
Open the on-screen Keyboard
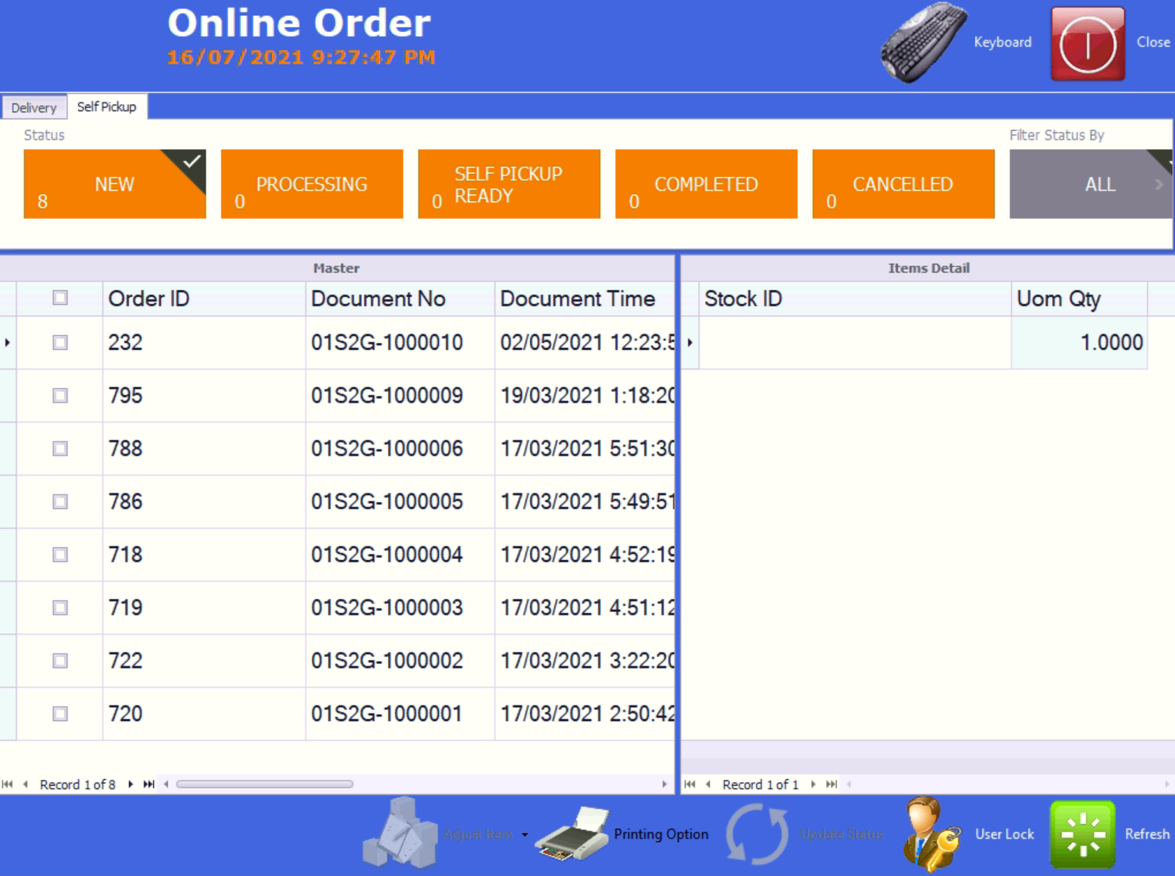click(x=923, y=42)
